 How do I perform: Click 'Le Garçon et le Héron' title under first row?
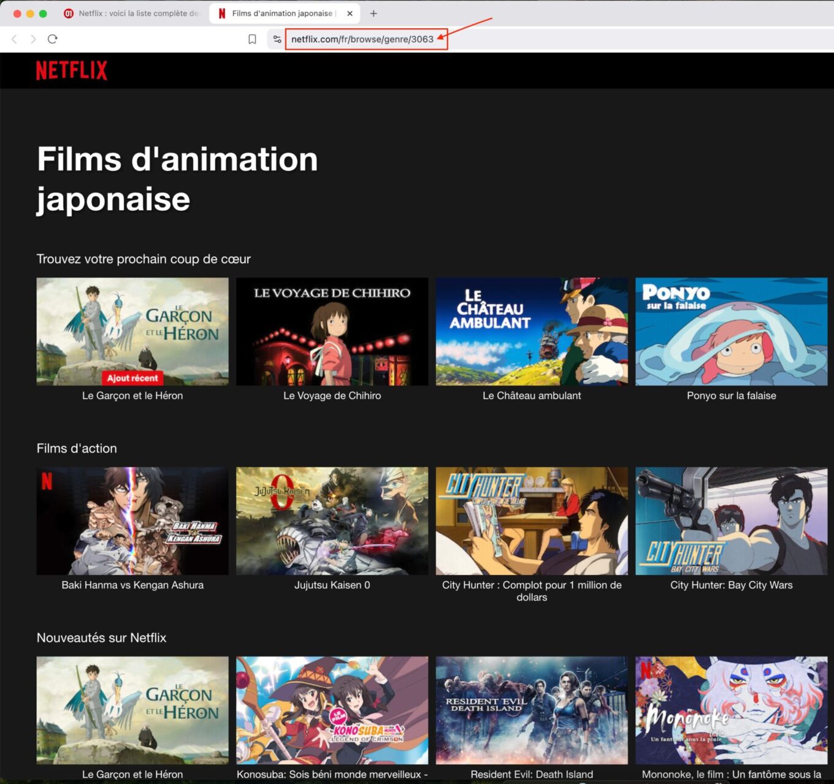click(132, 396)
